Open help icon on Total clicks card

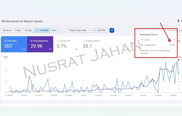point(24,49)
